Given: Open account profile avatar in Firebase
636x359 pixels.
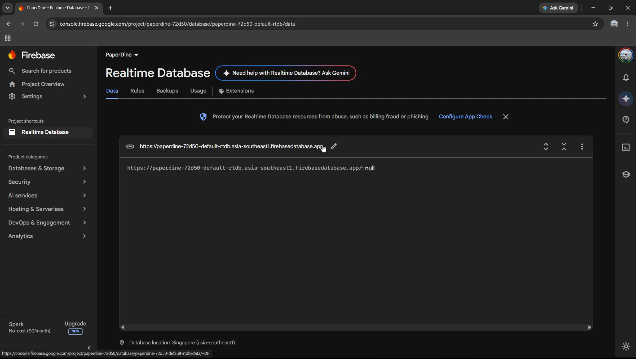Looking at the screenshot, I should point(626,55).
